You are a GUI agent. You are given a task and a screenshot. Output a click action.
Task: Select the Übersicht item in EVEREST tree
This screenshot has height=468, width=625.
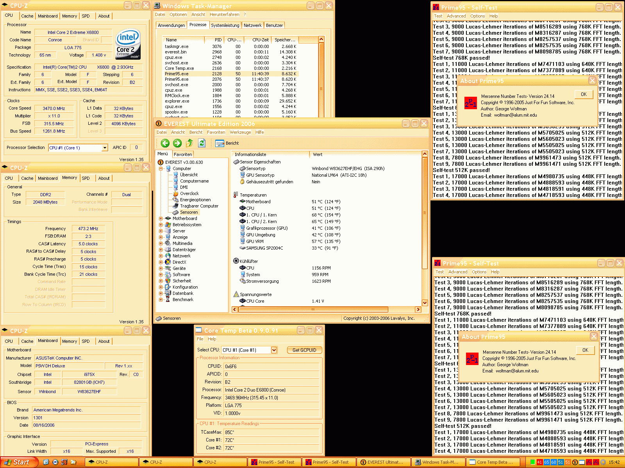click(189, 175)
